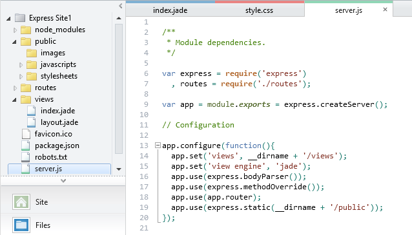Collapse the public folder

(14, 42)
